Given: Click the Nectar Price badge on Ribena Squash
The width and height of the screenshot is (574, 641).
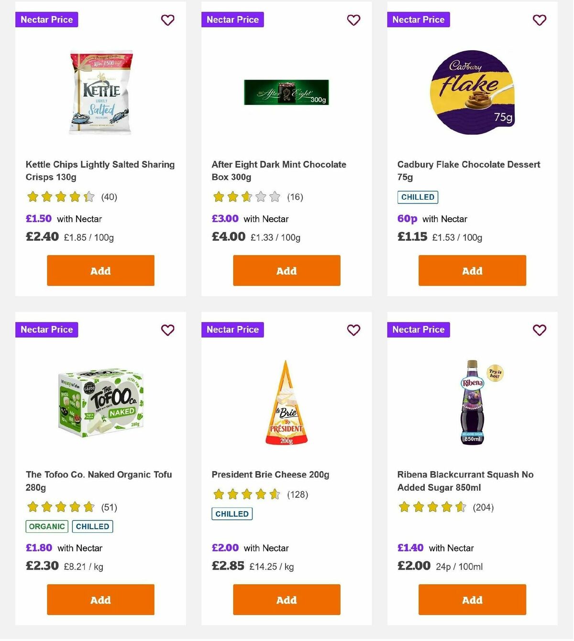Looking at the screenshot, I should coord(418,329).
